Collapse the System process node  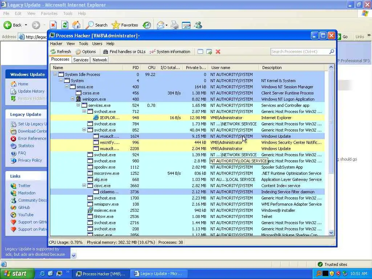click(x=61, y=80)
